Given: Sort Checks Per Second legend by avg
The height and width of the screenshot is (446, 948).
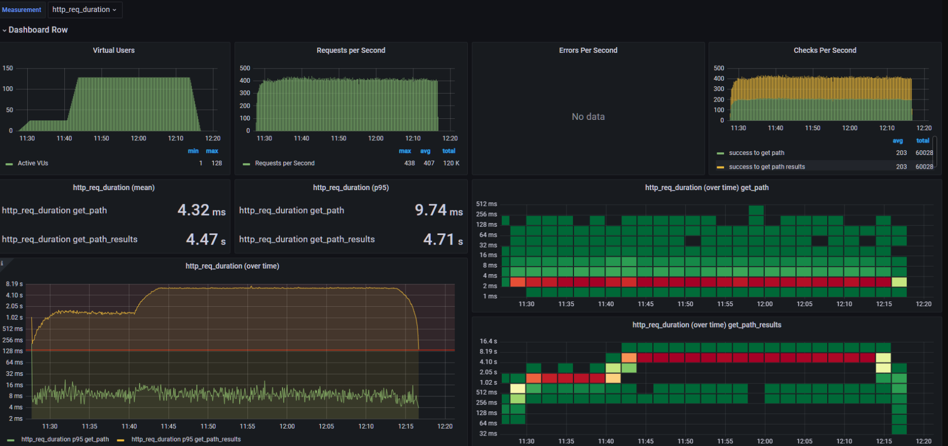Looking at the screenshot, I should click(x=898, y=141).
